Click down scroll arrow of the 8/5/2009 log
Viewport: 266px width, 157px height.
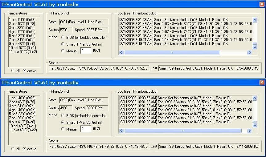click(x=255, y=47)
